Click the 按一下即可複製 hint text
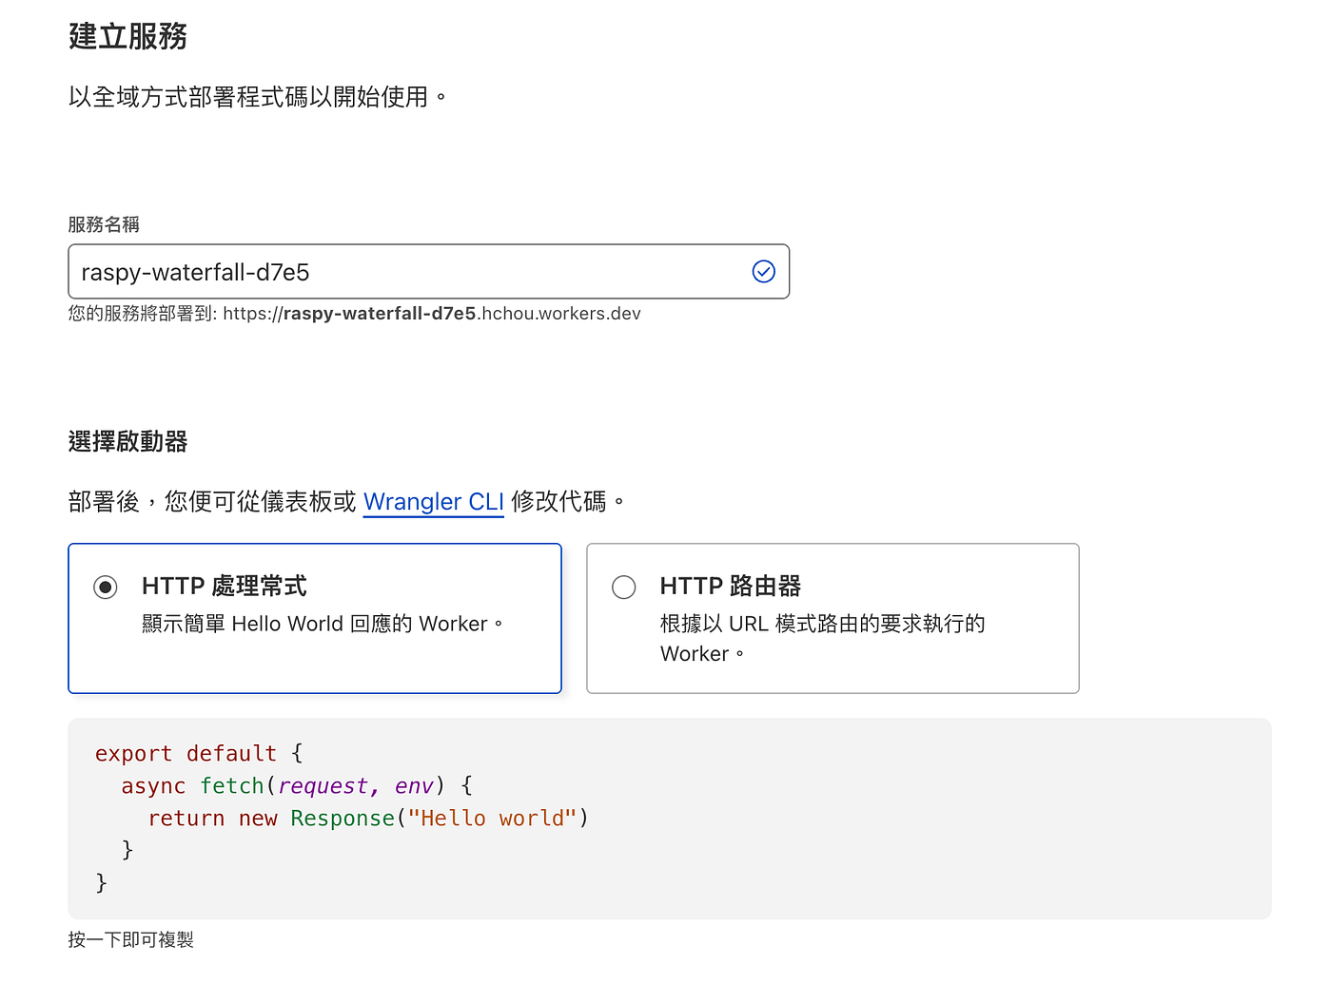Viewport: 1332px width, 1003px height. (130, 939)
